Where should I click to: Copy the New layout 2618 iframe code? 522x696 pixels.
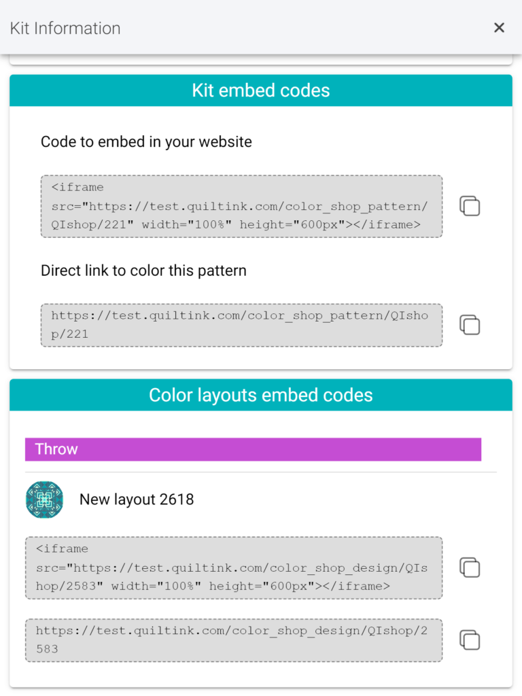point(470,568)
